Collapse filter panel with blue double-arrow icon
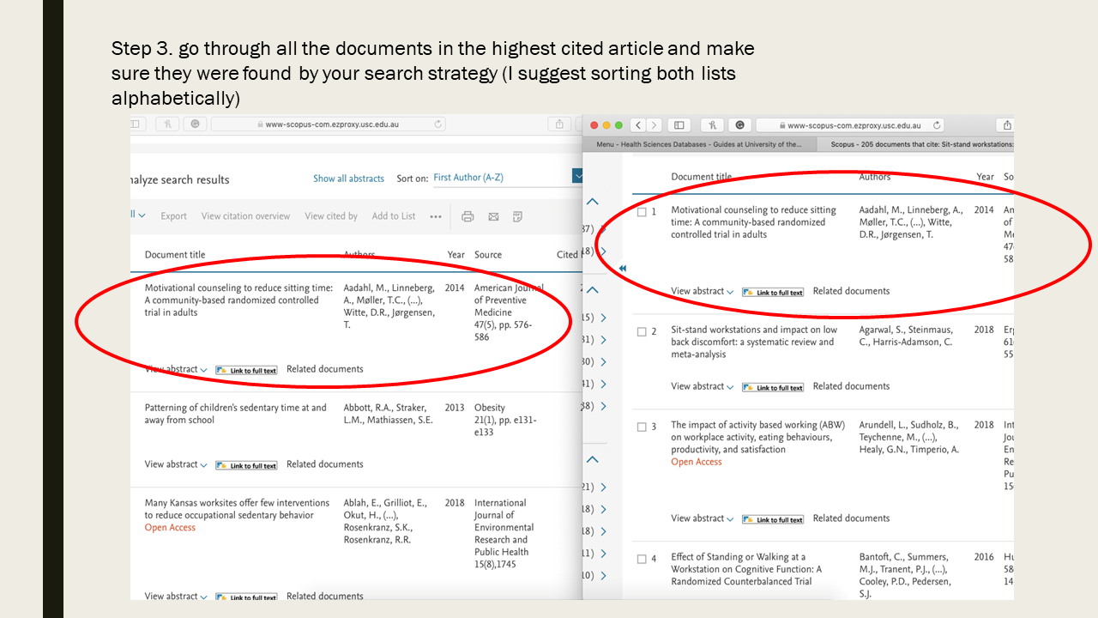 click(623, 269)
